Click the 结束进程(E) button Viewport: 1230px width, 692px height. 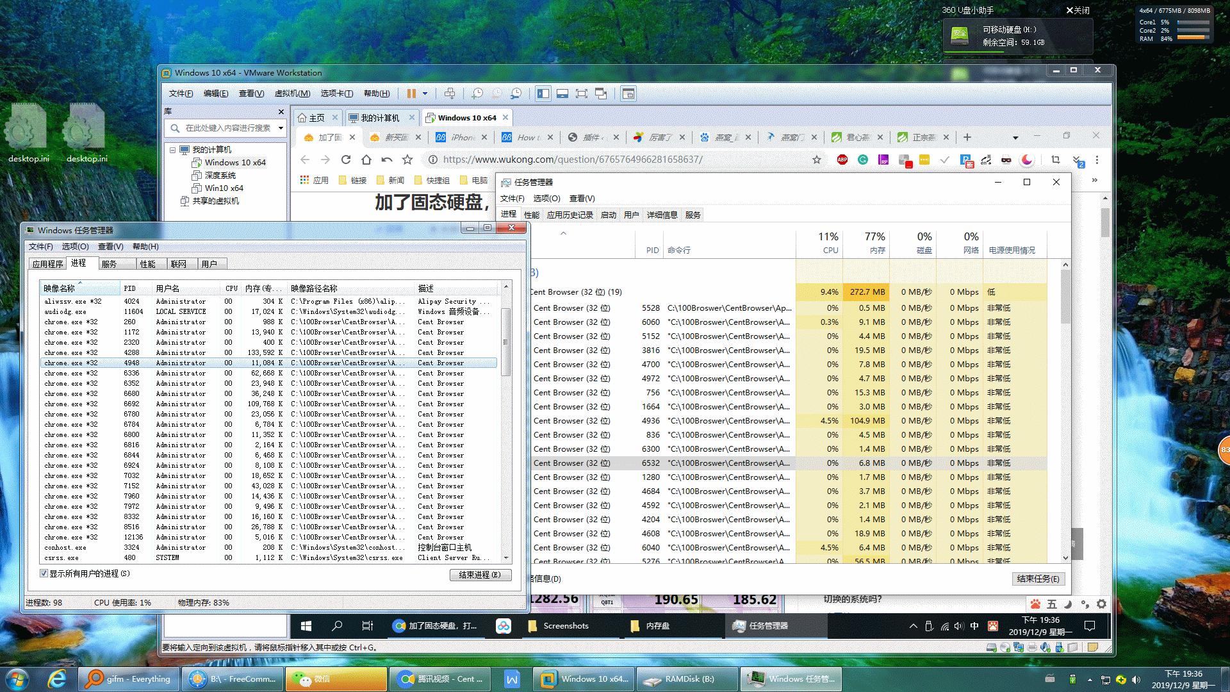(x=480, y=575)
